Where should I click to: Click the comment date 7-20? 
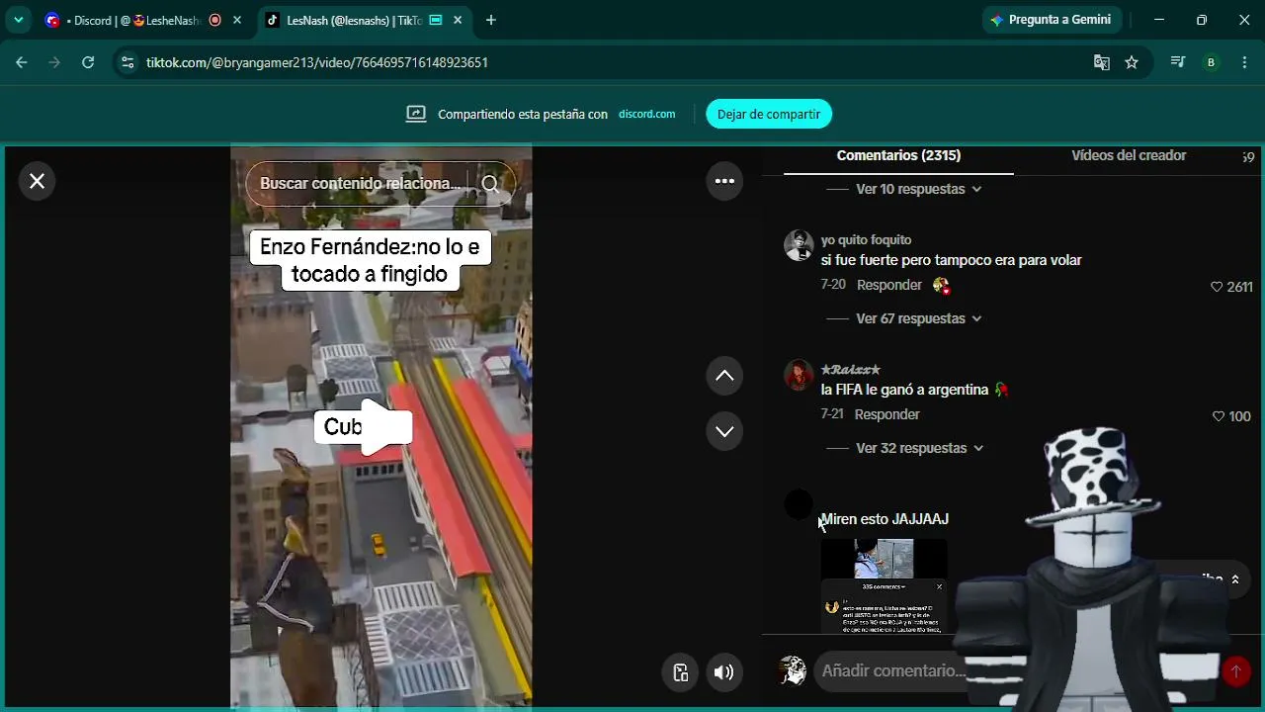[833, 285]
